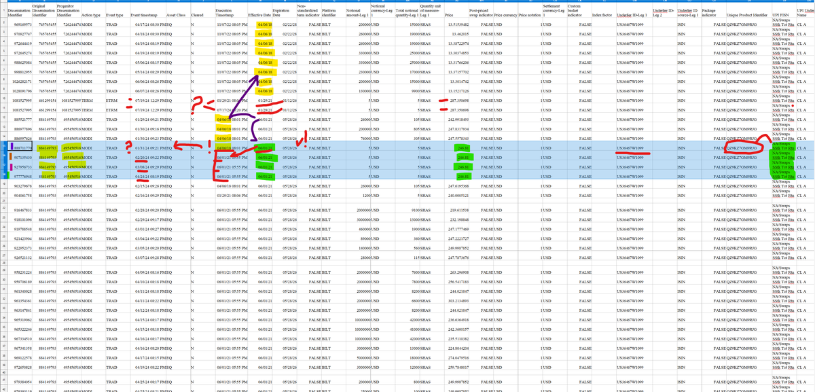The width and height of the screenshot is (815, 392).
Task: Select identifier cell 998812955
Action: 18,71
